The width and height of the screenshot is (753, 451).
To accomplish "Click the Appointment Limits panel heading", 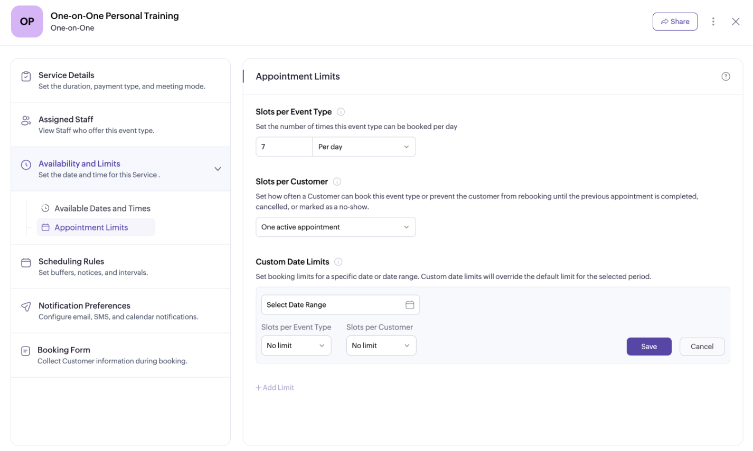I will pyautogui.click(x=298, y=76).
